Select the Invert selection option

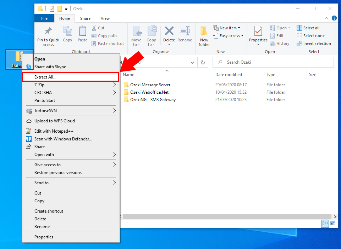coord(314,43)
